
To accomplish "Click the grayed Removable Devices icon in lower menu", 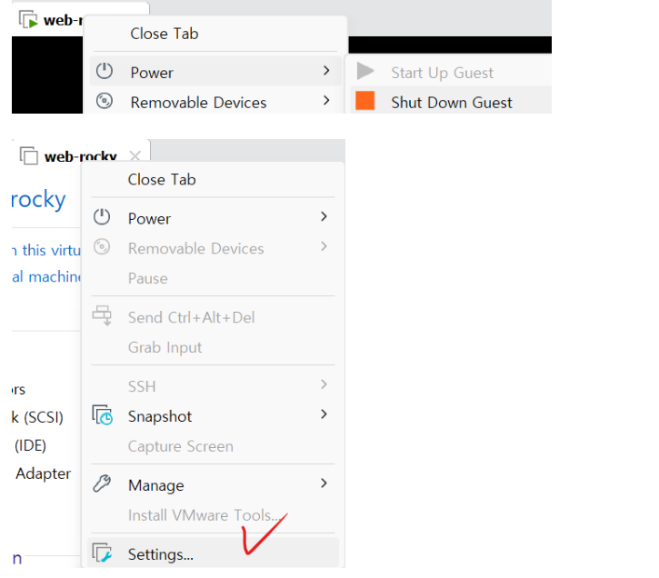I will 102,247.
